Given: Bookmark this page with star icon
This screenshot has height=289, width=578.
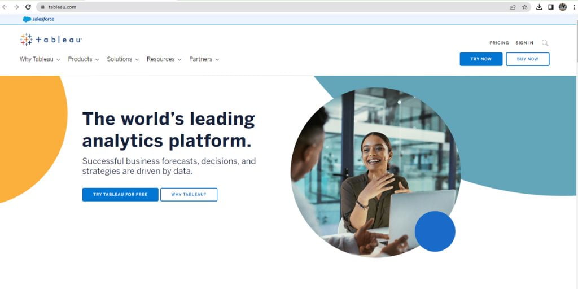Looking at the screenshot, I should pyautogui.click(x=524, y=7).
